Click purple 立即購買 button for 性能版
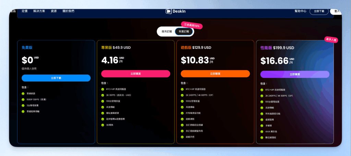The height and width of the screenshot is (156, 351). point(295,74)
